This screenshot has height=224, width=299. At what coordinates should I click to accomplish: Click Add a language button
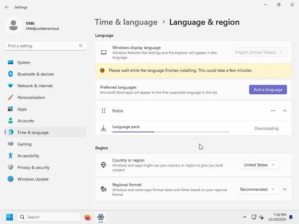[268, 90]
